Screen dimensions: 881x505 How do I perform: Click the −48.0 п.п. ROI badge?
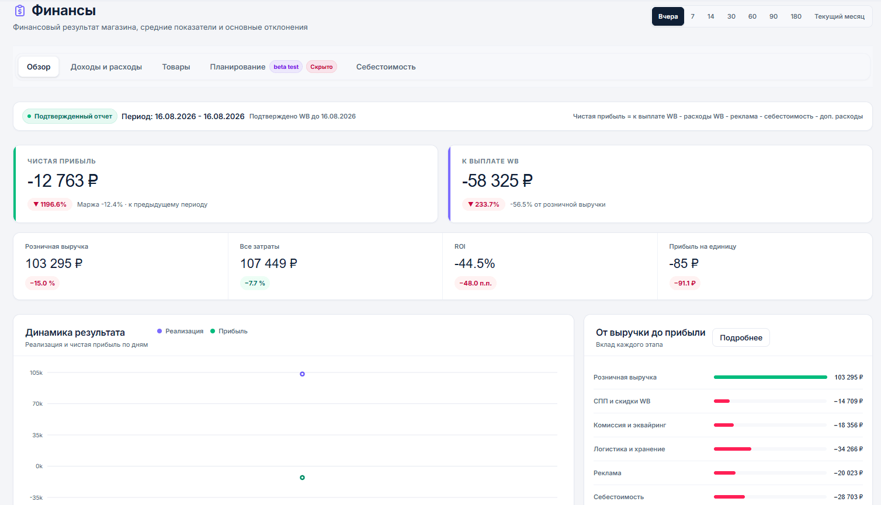coord(476,283)
